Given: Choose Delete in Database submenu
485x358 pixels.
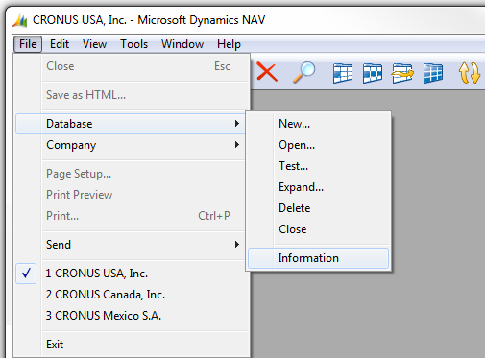Looking at the screenshot, I should click(318, 208).
